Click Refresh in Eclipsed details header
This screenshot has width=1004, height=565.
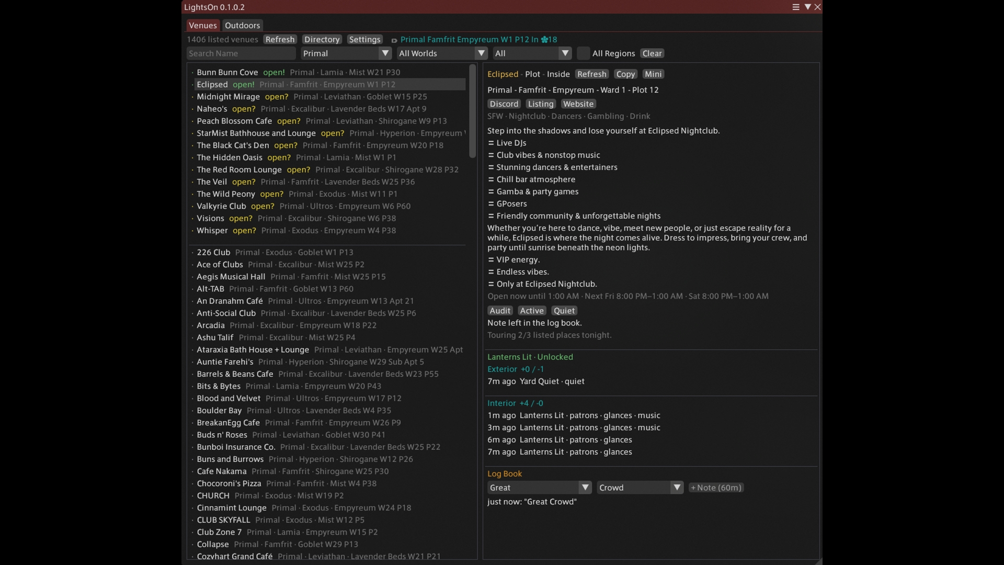pyautogui.click(x=592, y=74)
